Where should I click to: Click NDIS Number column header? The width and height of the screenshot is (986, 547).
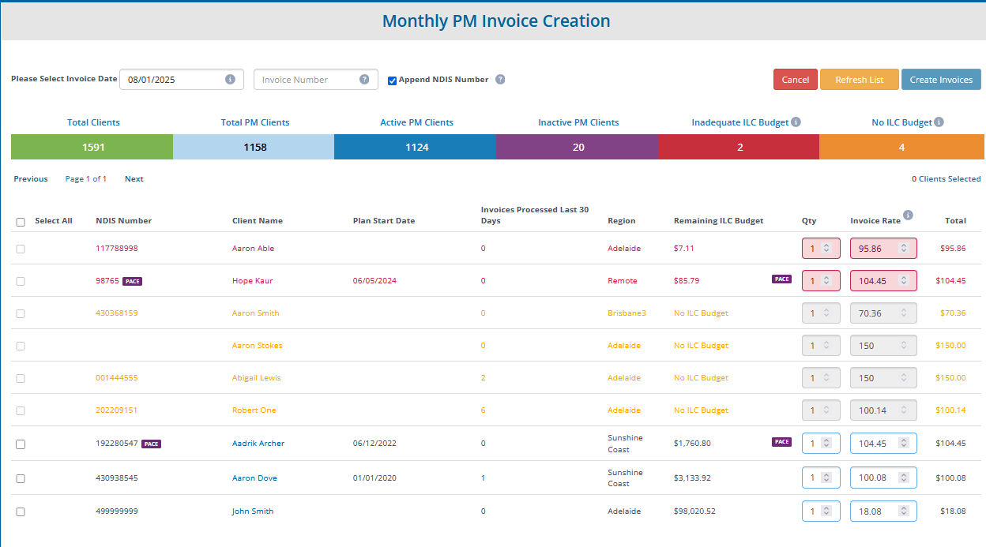tap(123, 221)
